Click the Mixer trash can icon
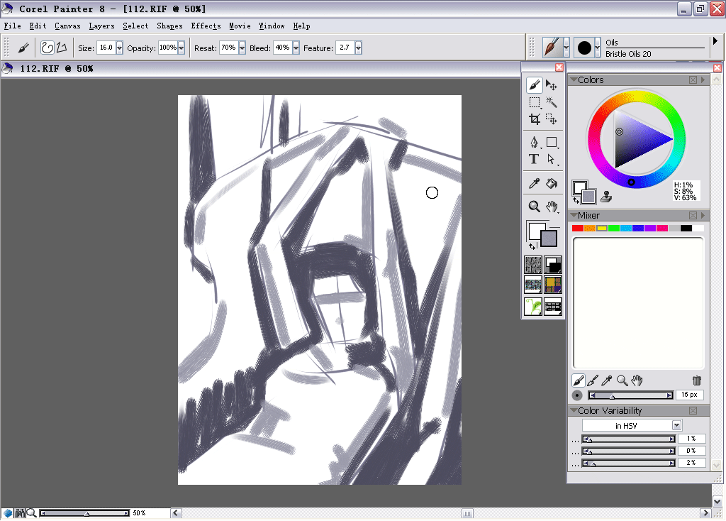This screenshot has height=521, width=726. 696,380
